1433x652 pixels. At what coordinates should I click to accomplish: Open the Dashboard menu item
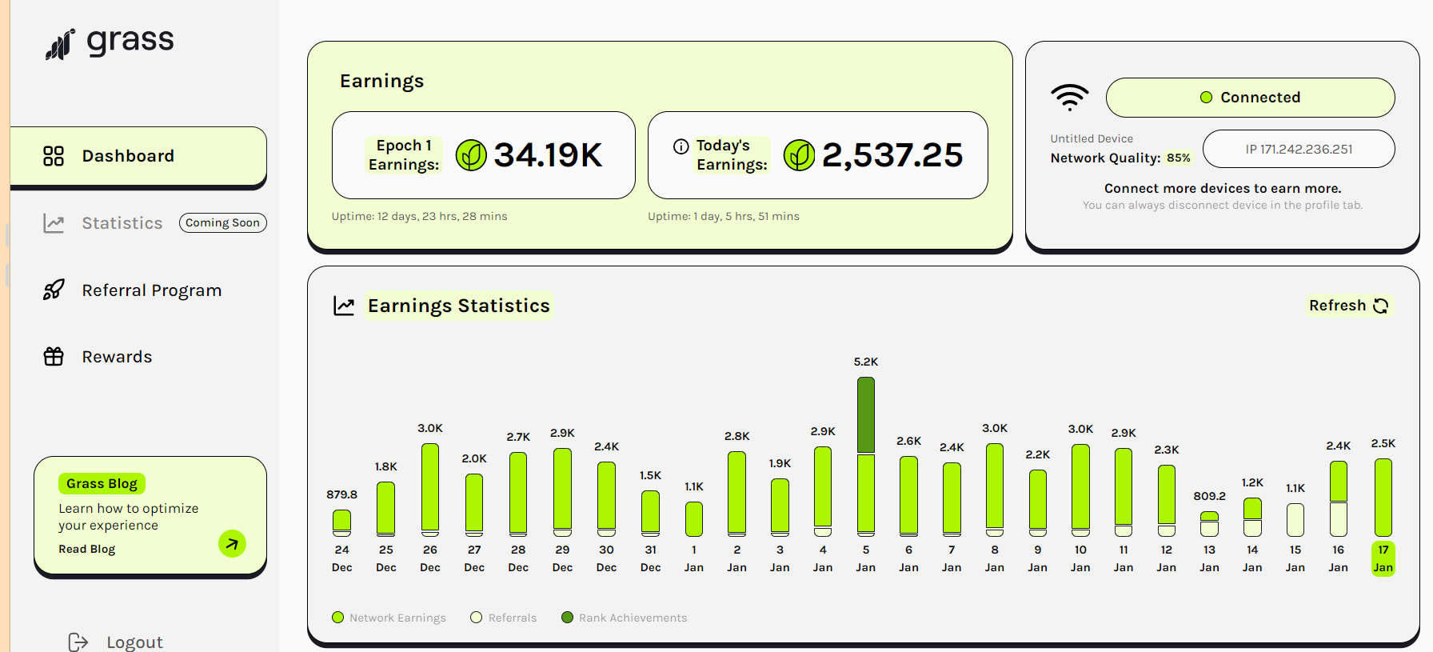[138, 156]
